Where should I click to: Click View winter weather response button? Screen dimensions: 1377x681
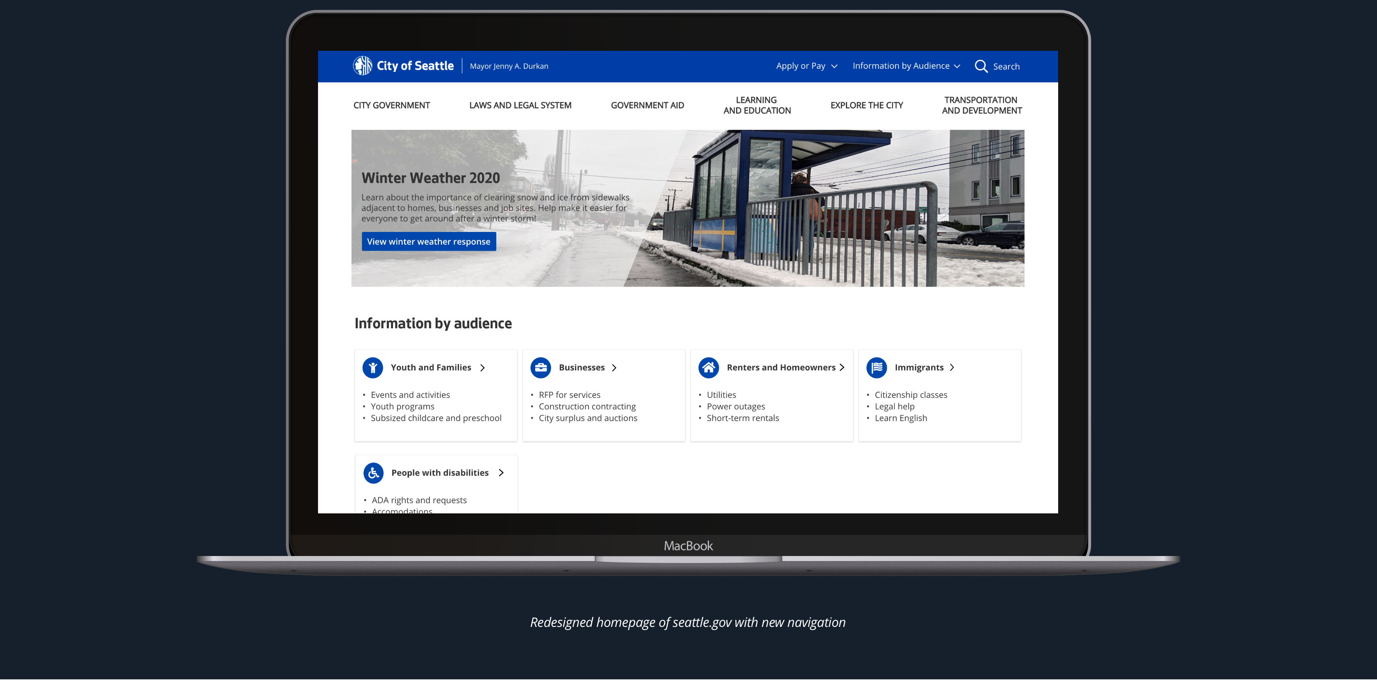point(428,242)
